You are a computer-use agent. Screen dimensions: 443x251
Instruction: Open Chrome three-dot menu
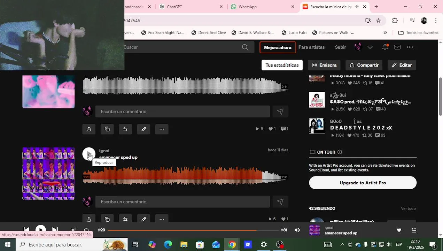(436, 21)
